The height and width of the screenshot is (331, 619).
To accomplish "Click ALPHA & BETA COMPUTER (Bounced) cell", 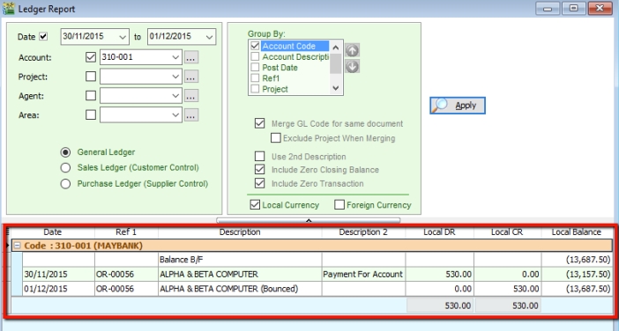I will (240, 289).
